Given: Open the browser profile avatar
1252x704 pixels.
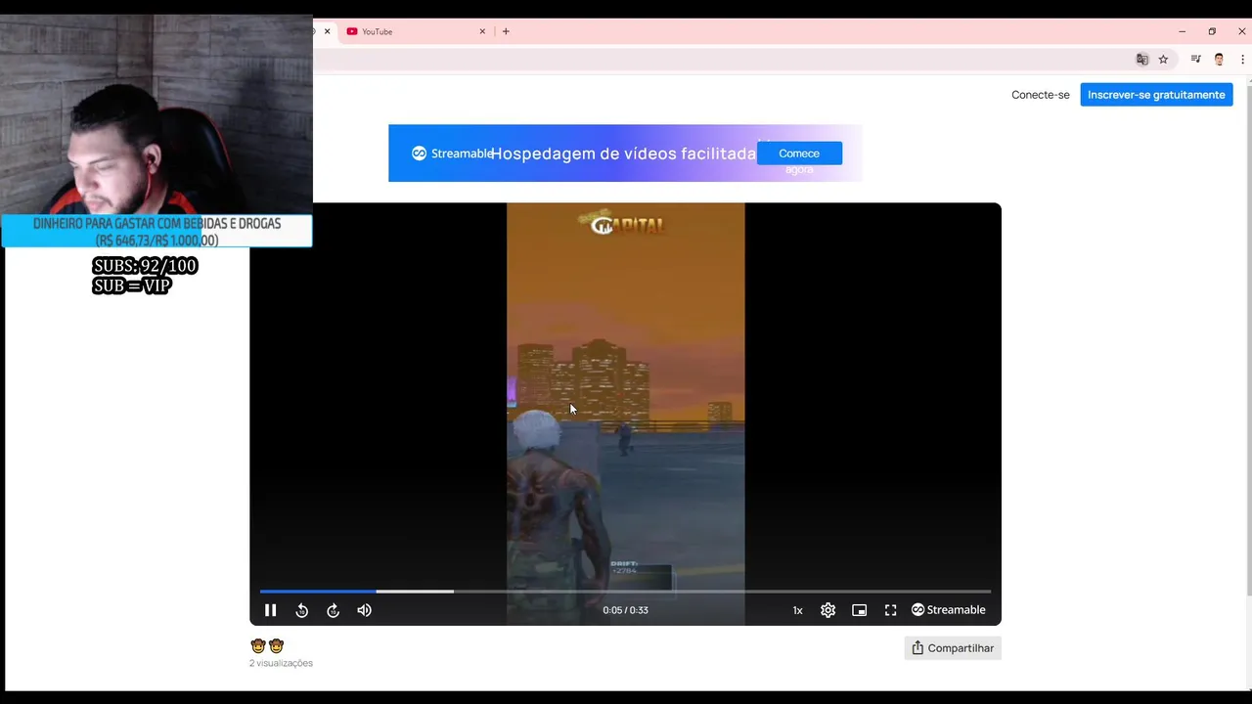Looking at the screenshot, I should pyautogui.click(x=1219, y=60).
